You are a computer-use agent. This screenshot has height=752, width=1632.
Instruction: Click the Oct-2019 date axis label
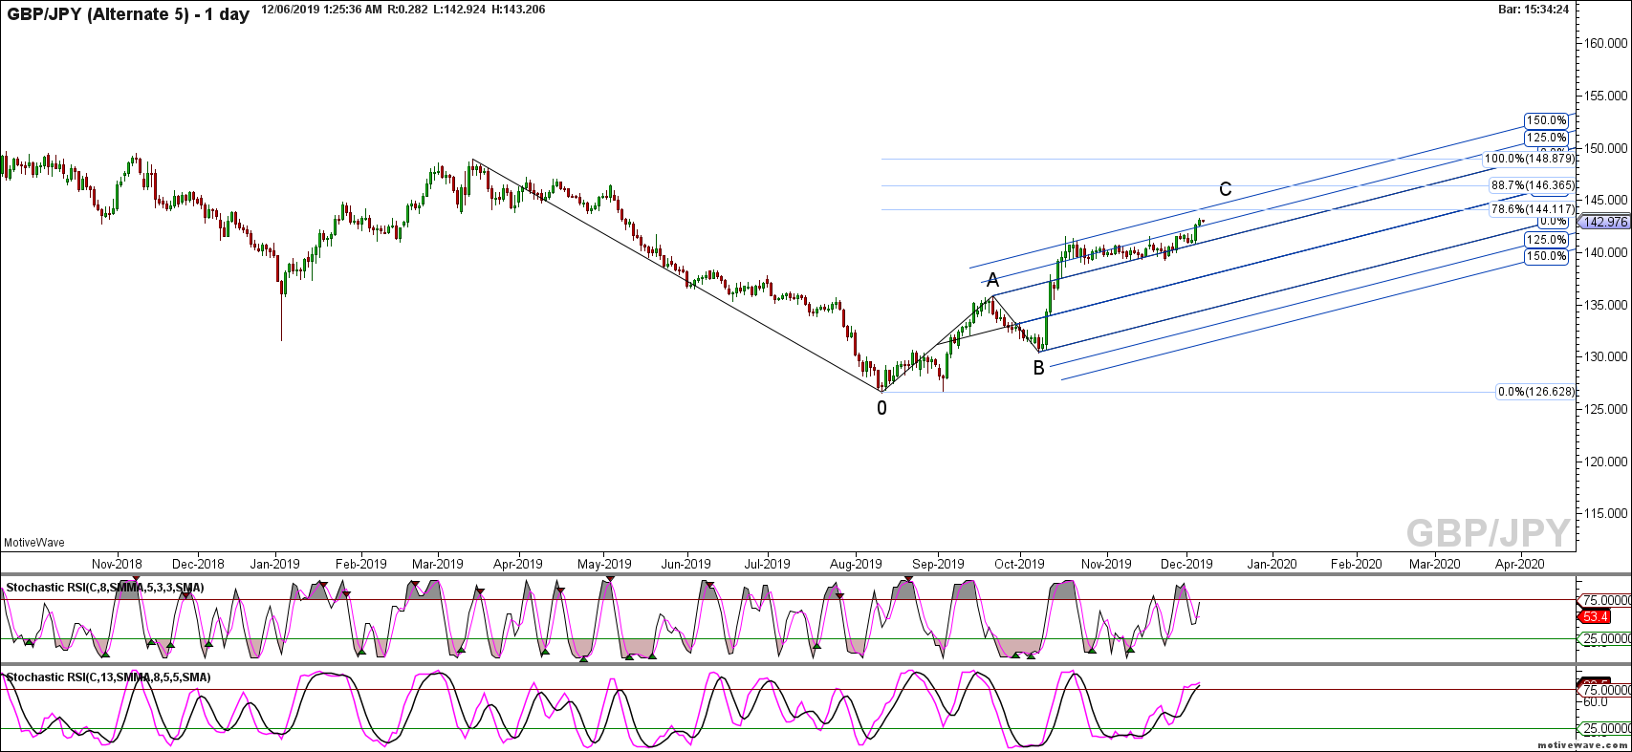click(1019, 564)
